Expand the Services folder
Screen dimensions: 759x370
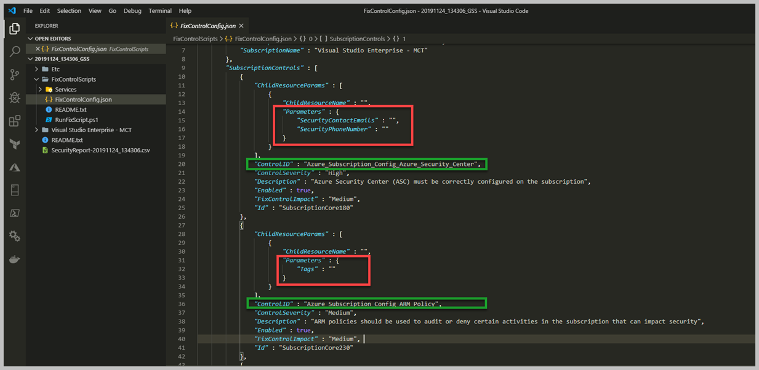pyautogui.click(x=65, y=89)
